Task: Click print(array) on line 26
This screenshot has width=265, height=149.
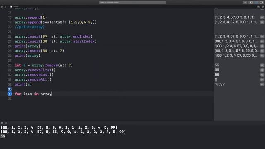Action: point(28,55)
